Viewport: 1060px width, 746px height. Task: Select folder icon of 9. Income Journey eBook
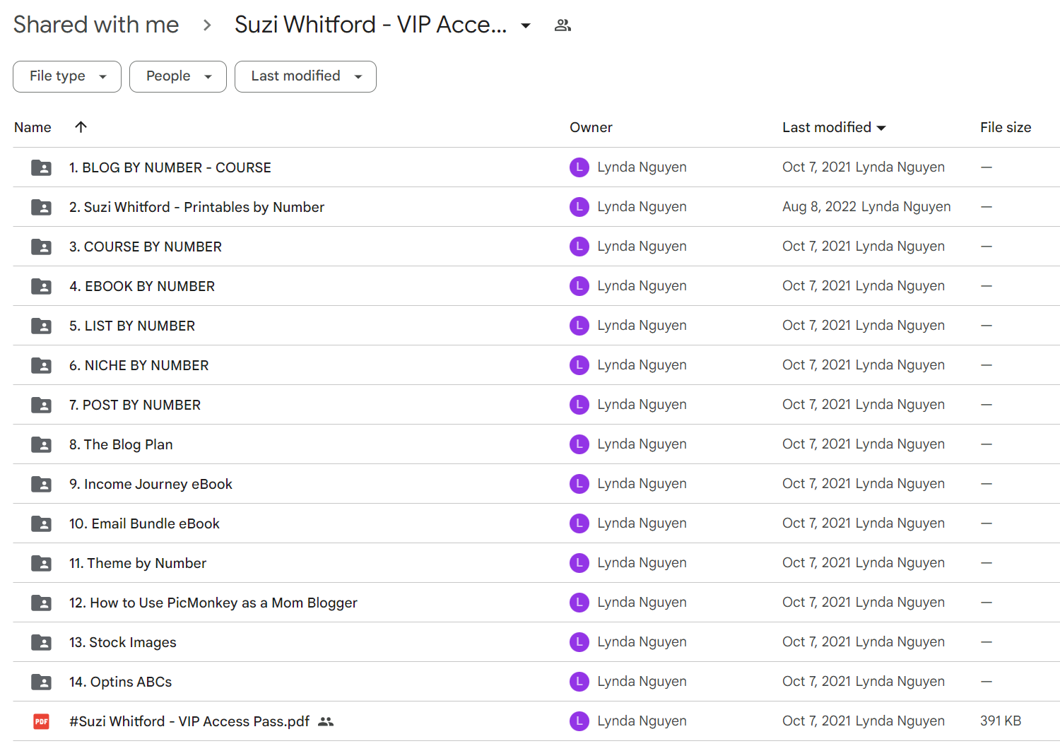click(x=41, y=484)
